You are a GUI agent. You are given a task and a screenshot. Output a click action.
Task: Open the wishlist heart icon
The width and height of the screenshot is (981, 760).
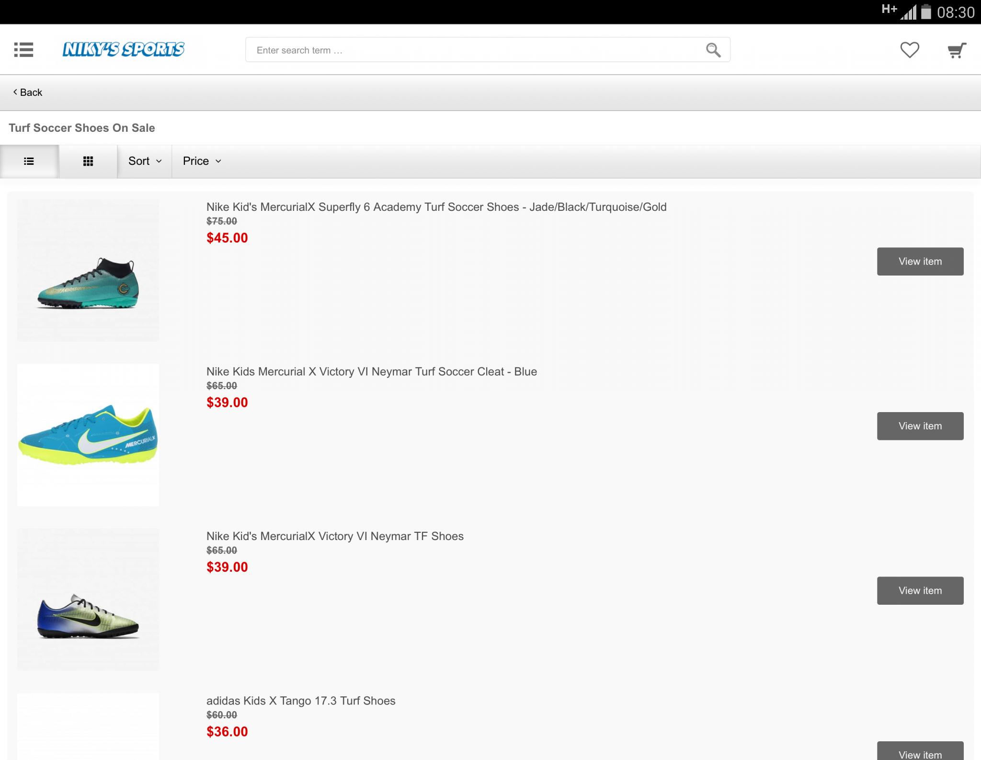point(909,50)
